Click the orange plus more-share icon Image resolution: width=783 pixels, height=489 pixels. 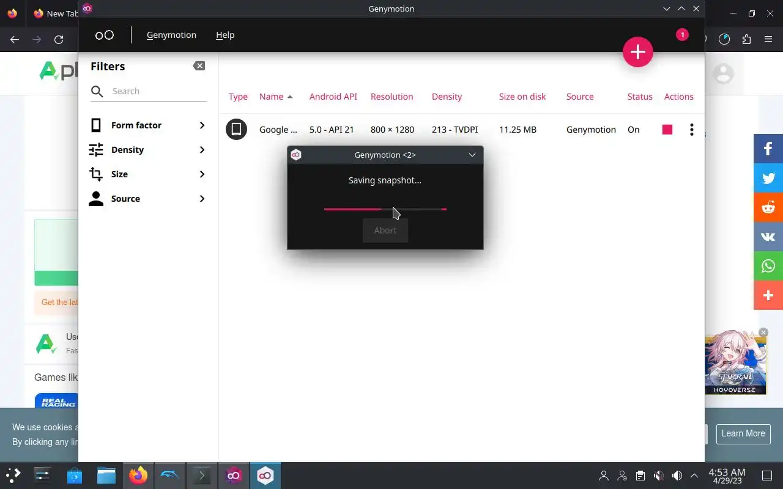pyautogui.click(x=768, y=295)
